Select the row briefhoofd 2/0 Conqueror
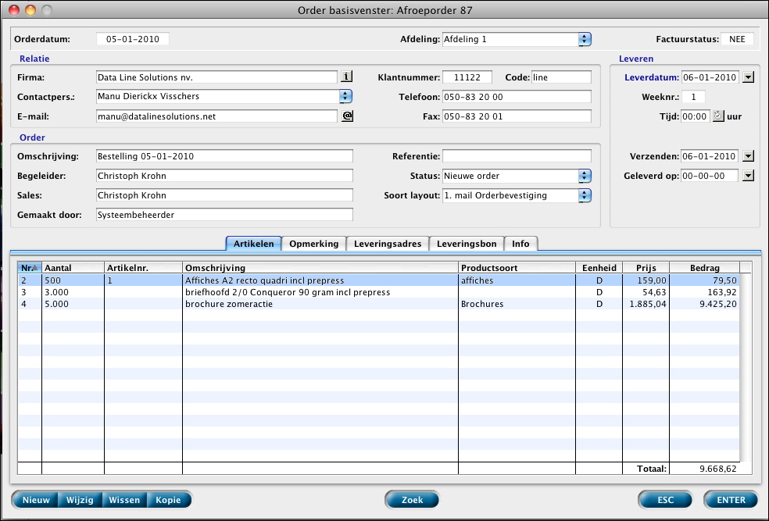 tap(378, 292)
